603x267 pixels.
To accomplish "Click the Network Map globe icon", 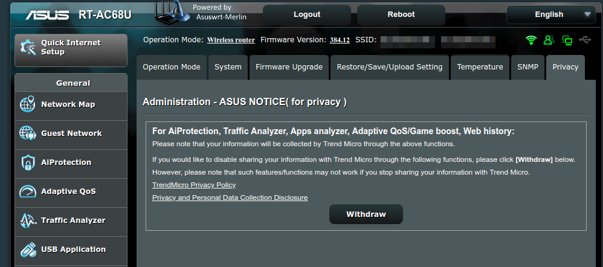I will pos(28,105).
